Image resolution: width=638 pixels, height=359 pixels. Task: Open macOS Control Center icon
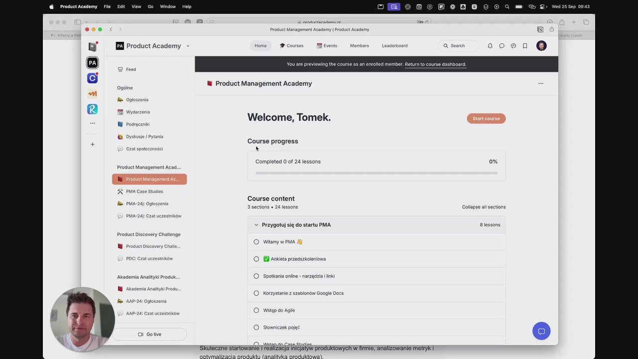[543, 6]
